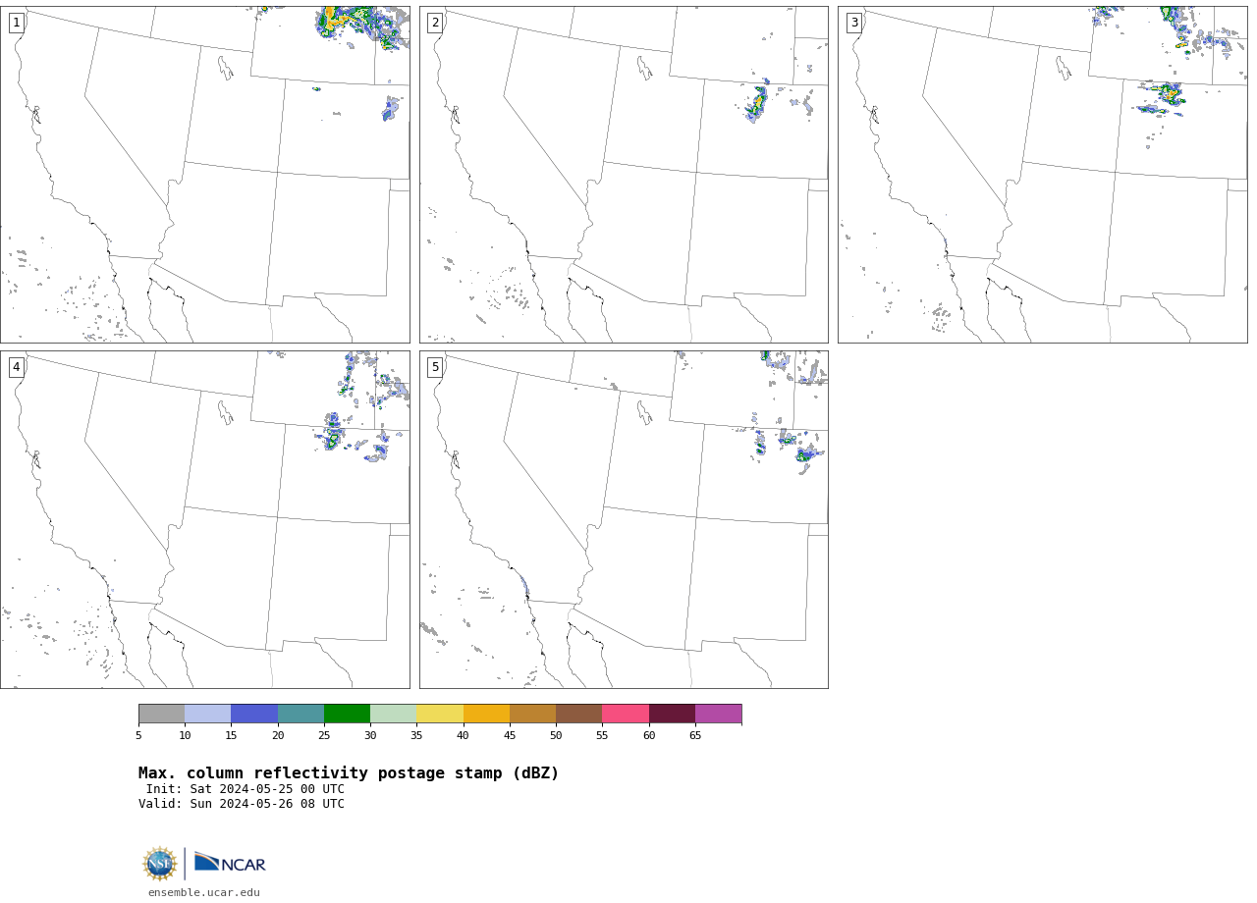Open ensemble member 5 map panel
The width and height of the screenshot is (1257, 903).
click(x=624, y=519)
